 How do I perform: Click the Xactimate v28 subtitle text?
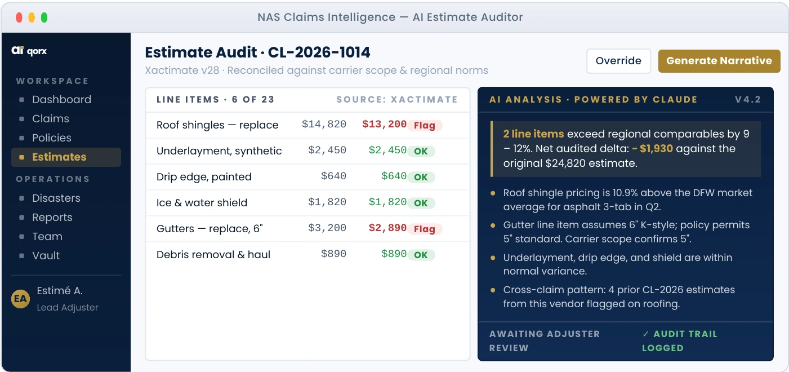tap(317, 71)
